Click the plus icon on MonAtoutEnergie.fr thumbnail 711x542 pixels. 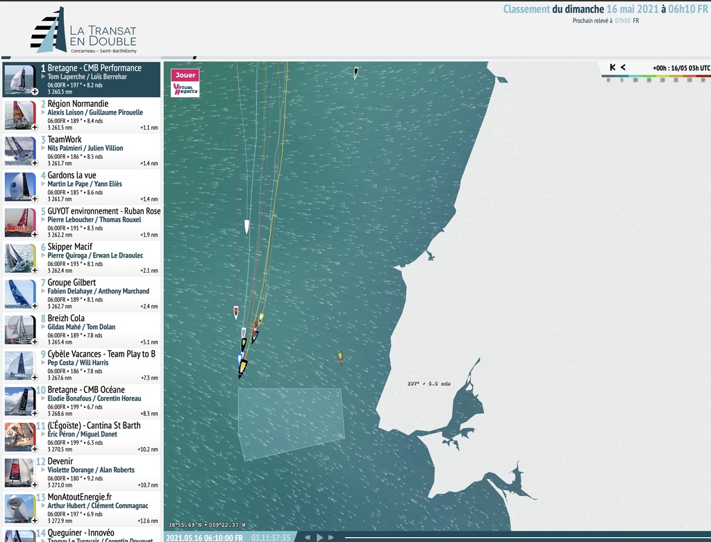[x=35, y=520]
